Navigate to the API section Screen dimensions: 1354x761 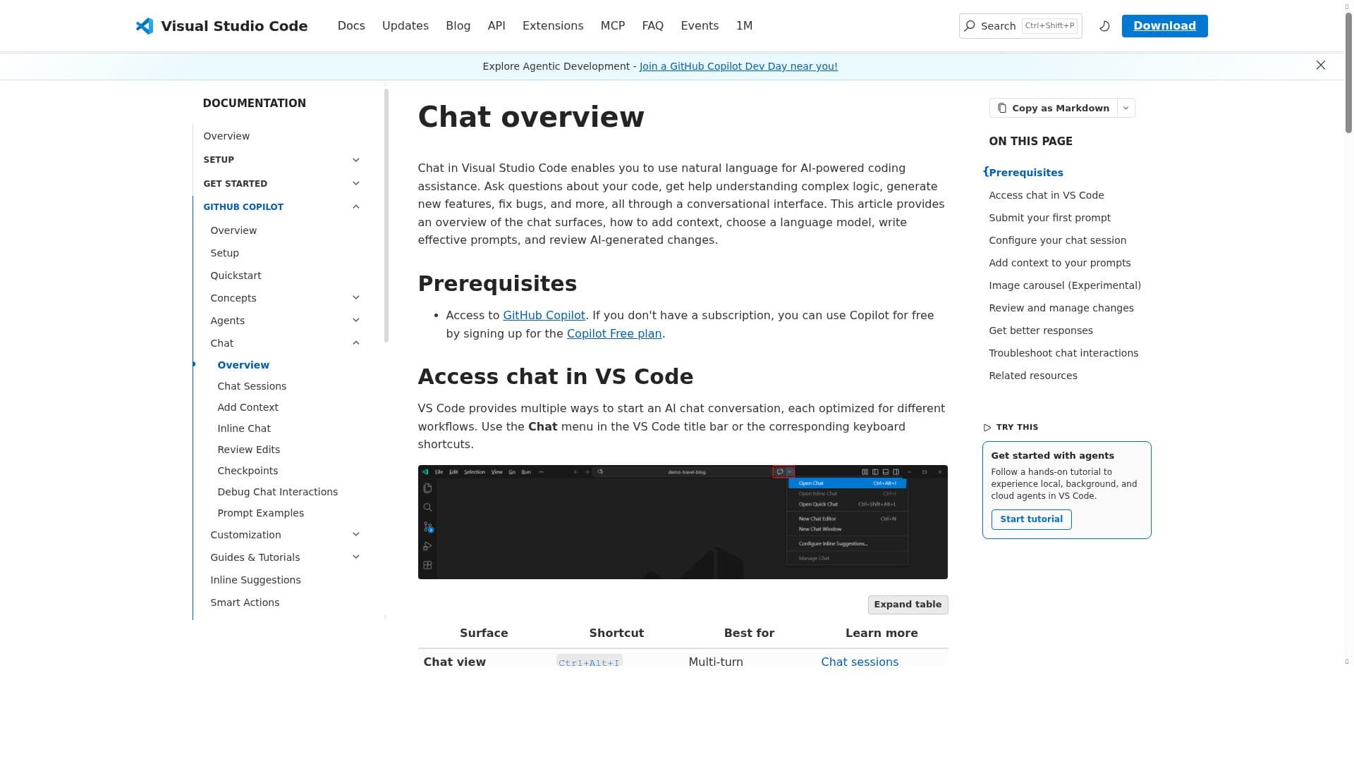[x=496, y=26]
